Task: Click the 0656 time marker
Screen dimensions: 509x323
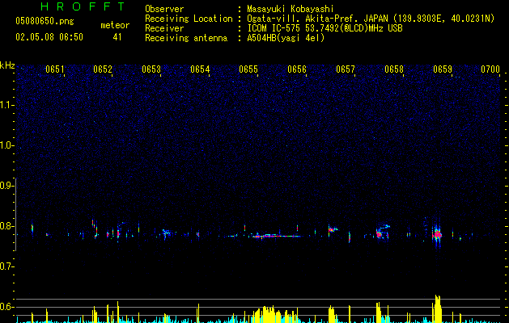Action: pos(297,69)
